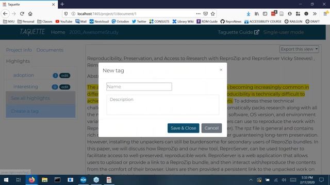
Task: Open the DRAFT bookmark
Action: [312, 22]
